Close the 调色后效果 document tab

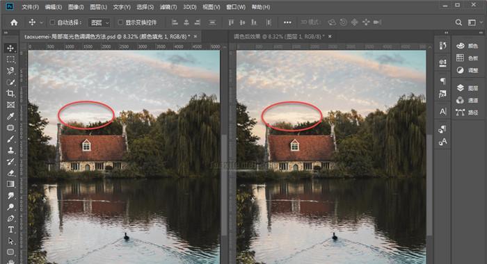pyautogui.click(x=330, y=37)
